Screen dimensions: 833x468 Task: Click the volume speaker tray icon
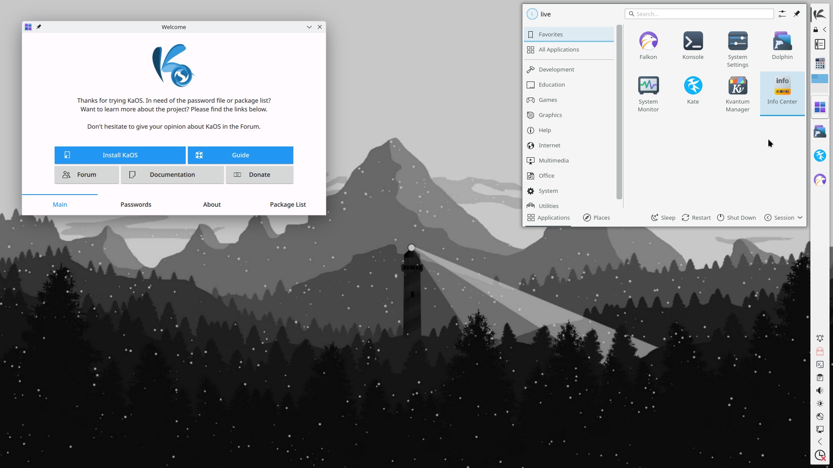(x=820, y=390)
